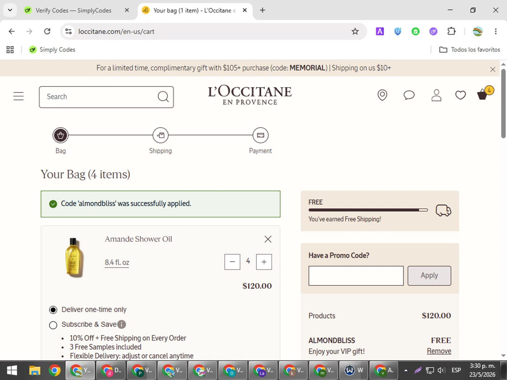Select the L'Occitane bag tab

[195, 10]
